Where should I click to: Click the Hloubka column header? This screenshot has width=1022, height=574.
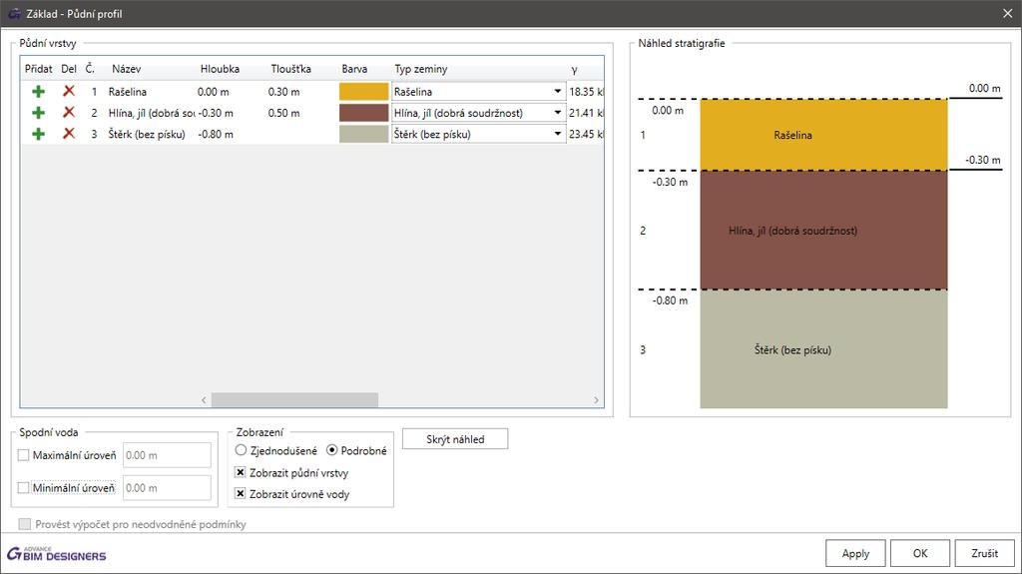(x=220, y=69)
